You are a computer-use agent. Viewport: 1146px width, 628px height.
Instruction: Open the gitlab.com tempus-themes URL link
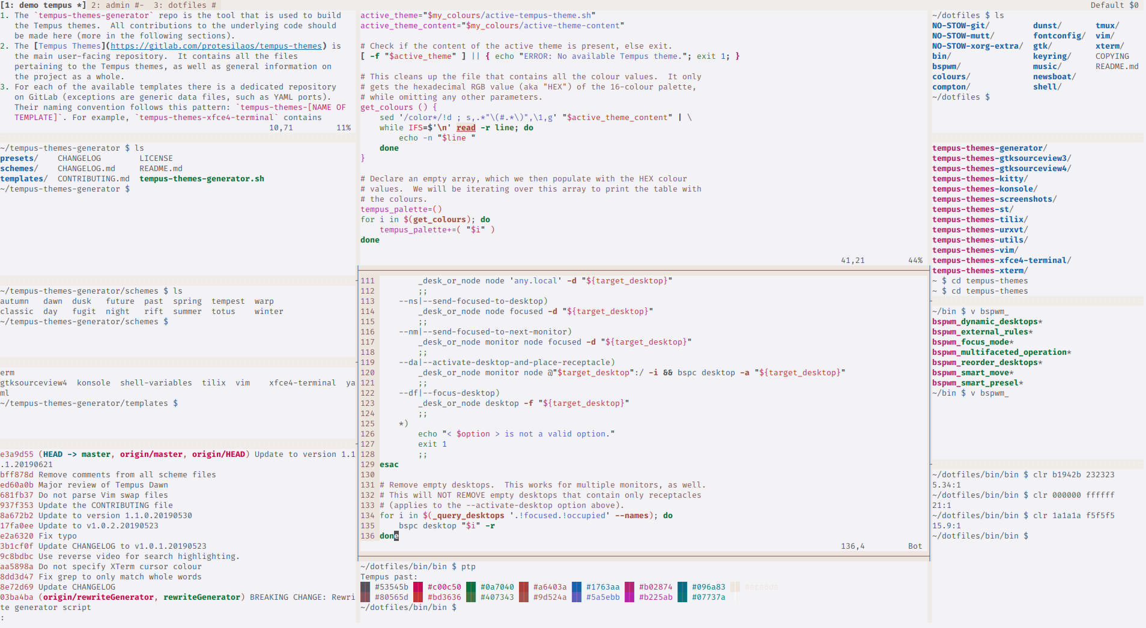point(216,46)
